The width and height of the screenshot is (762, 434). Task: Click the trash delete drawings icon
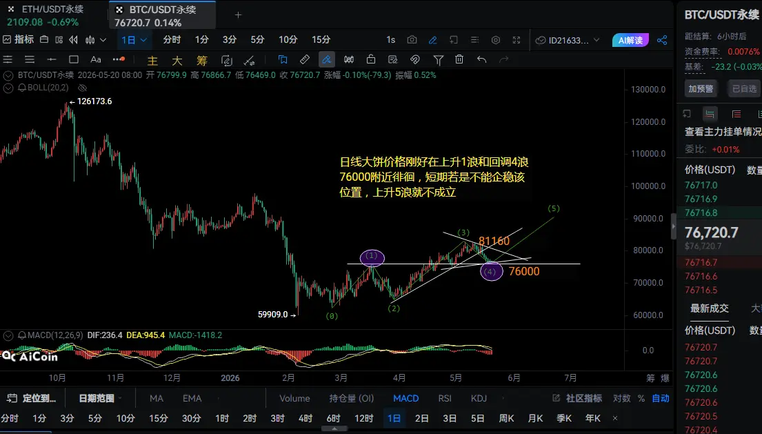point(459,59)
